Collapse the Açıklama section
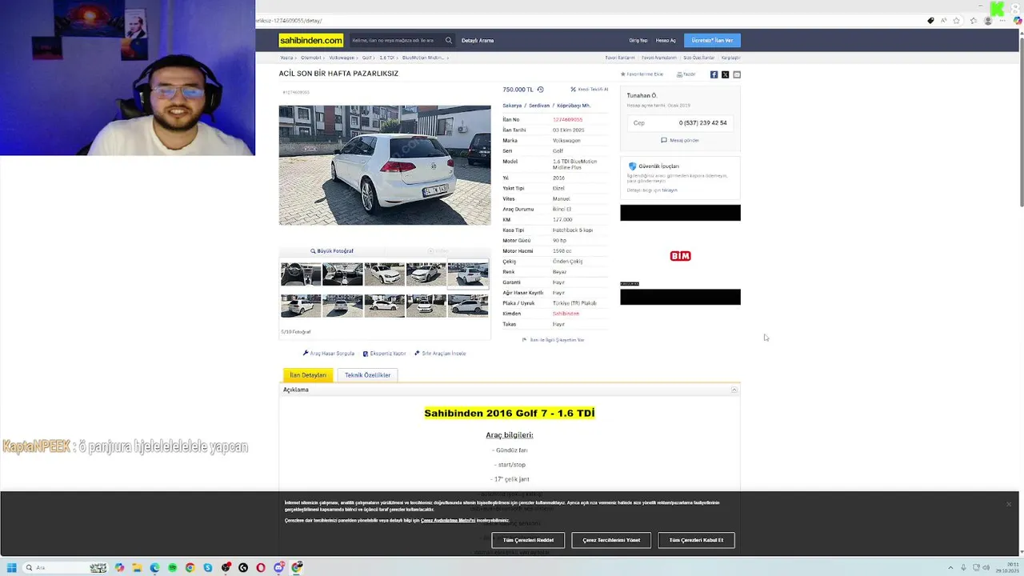1024x576 pixels. click(734, 390)
